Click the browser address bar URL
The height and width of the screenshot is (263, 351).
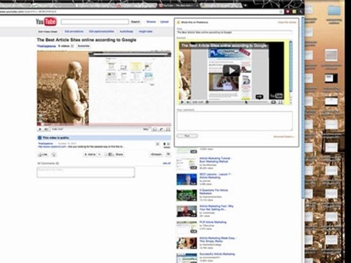point(28,11)
